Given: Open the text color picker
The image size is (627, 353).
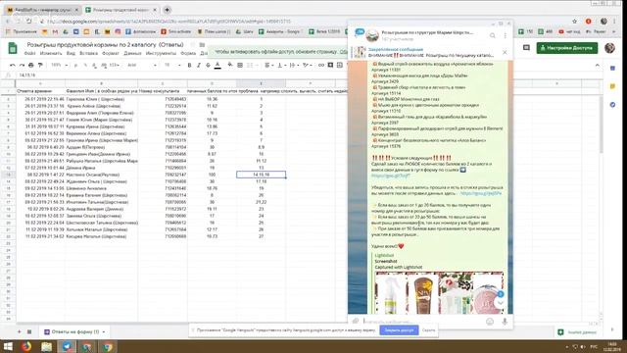Looking at the screenshot, I should pos(217,66).
